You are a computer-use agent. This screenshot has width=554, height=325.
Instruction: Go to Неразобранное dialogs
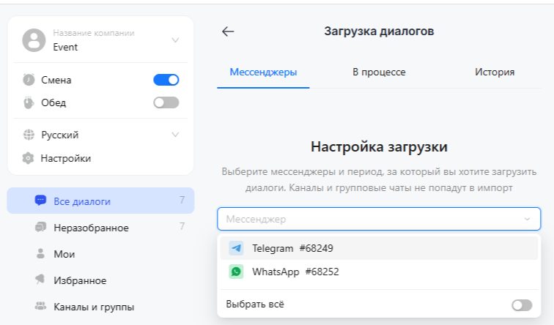[91, 228]
